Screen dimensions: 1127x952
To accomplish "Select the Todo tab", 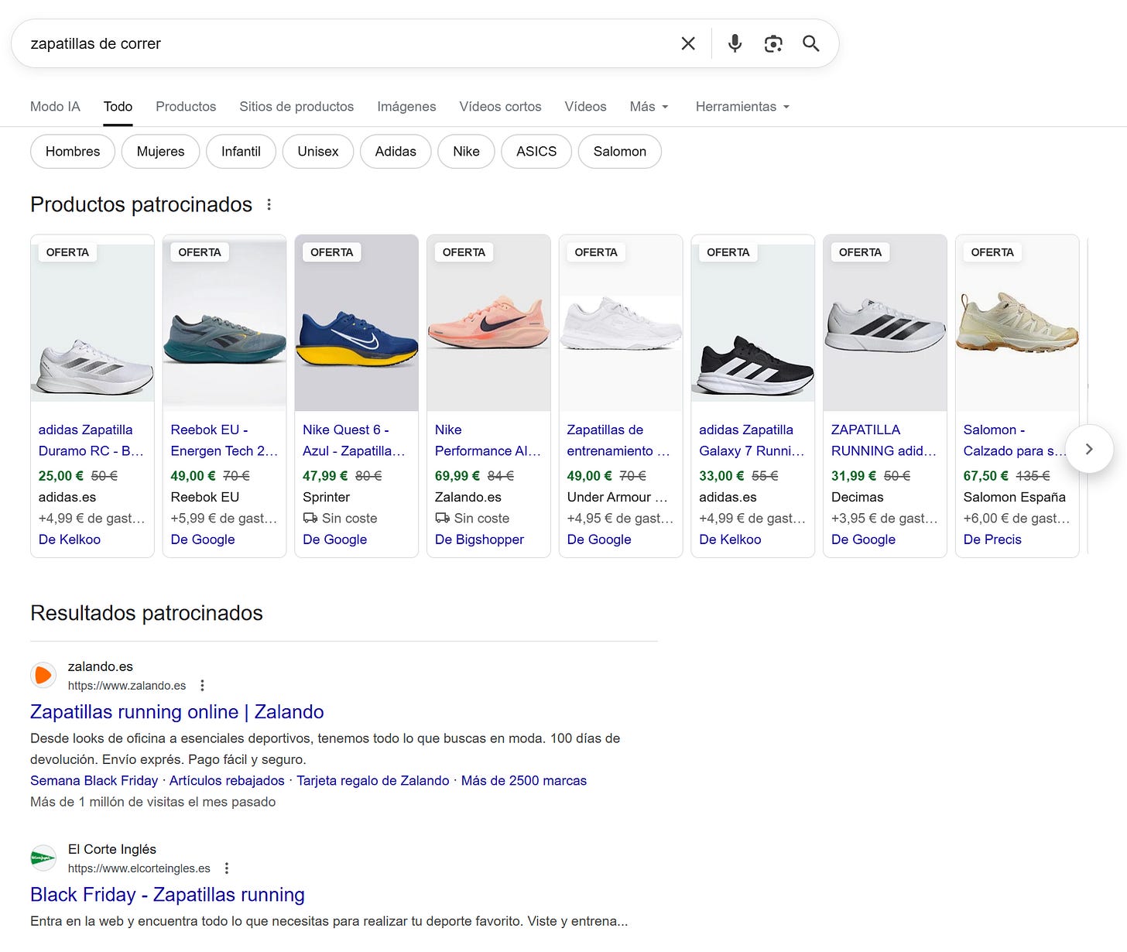I will 118,107.
